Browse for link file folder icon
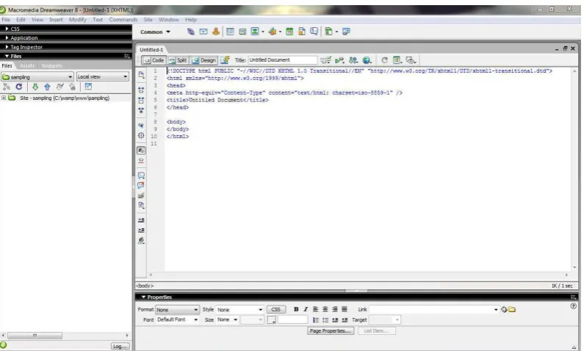Screen dimensions: 584x351 coord(512,310)
